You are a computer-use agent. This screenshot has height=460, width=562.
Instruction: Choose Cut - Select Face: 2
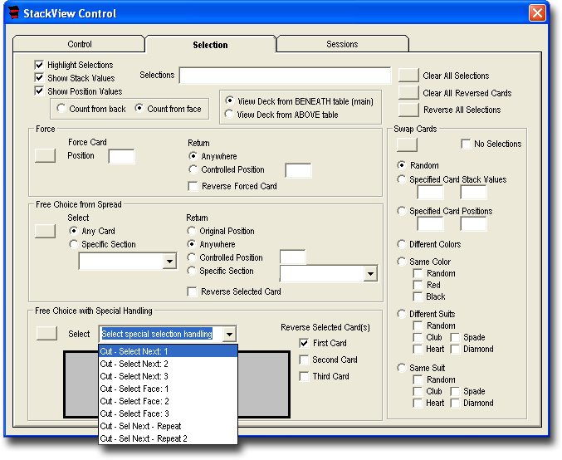(168, 401)
